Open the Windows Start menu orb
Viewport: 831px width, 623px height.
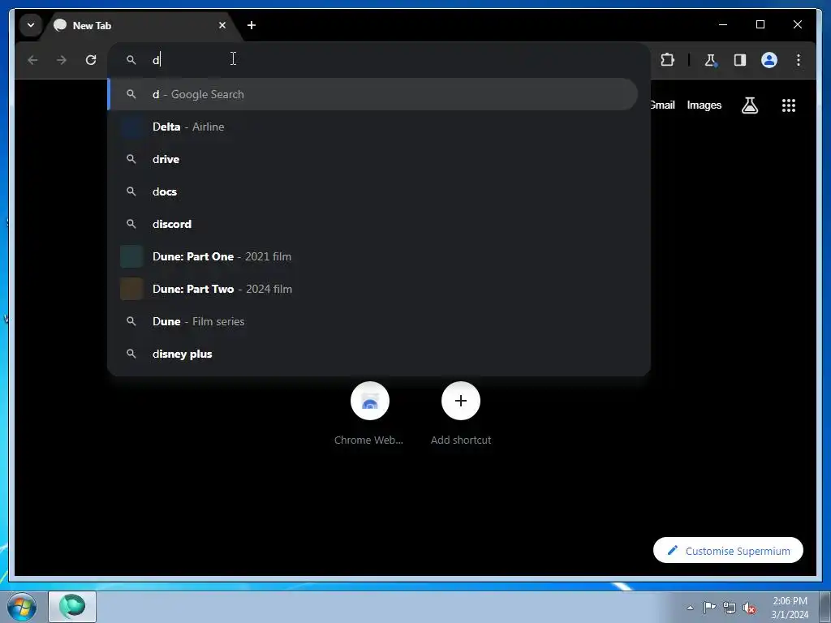[x=22, y=607]
